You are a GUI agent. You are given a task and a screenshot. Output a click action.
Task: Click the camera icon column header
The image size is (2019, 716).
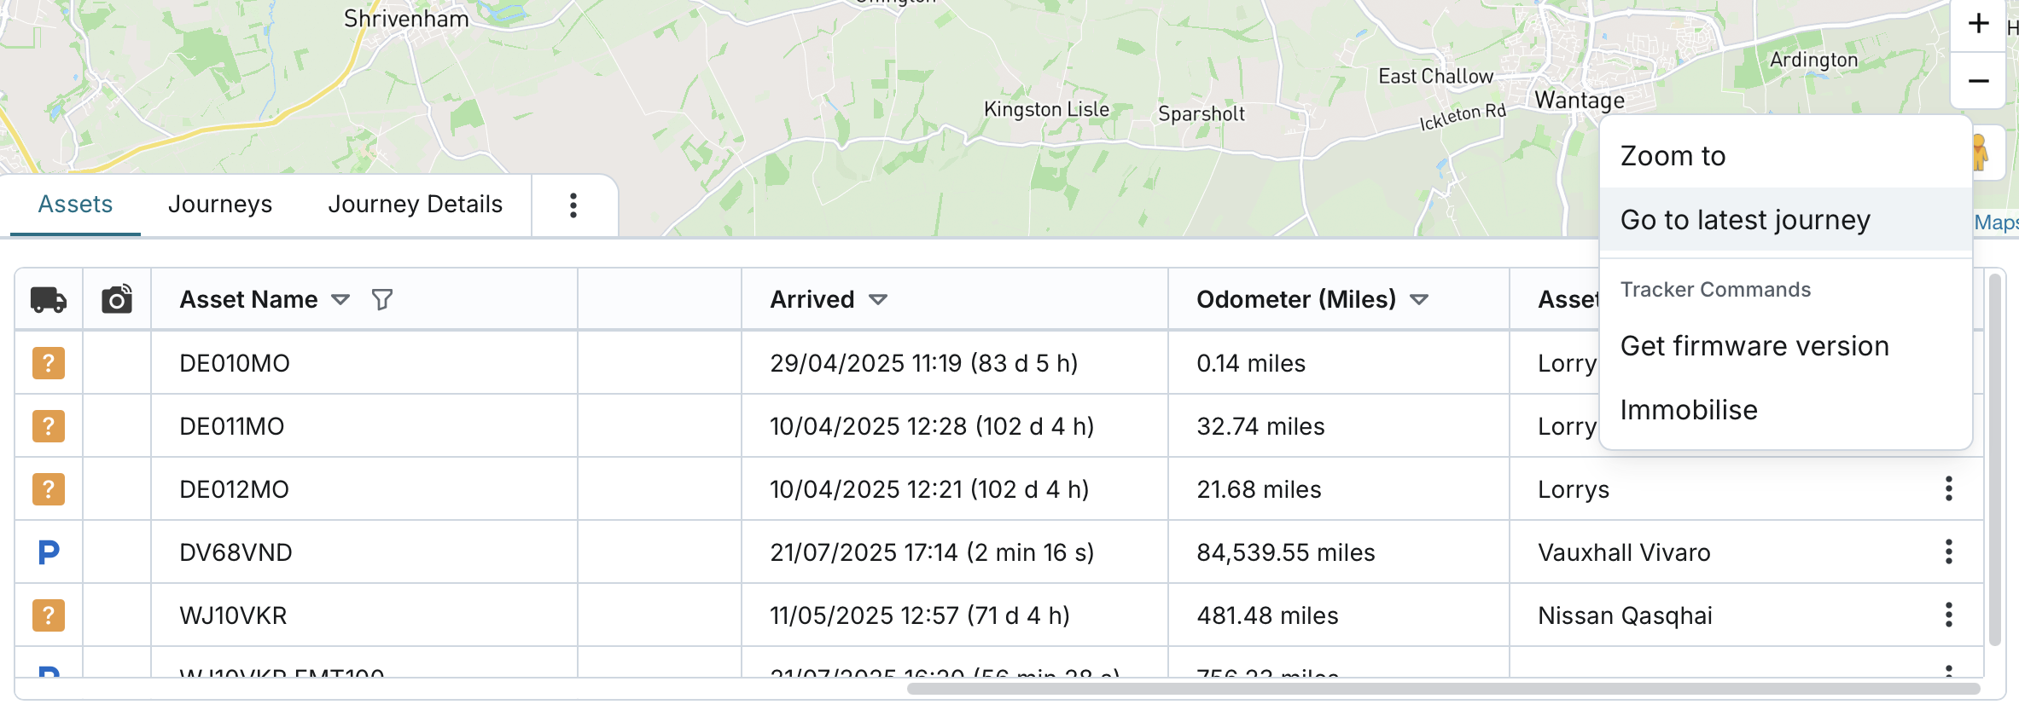117,299
